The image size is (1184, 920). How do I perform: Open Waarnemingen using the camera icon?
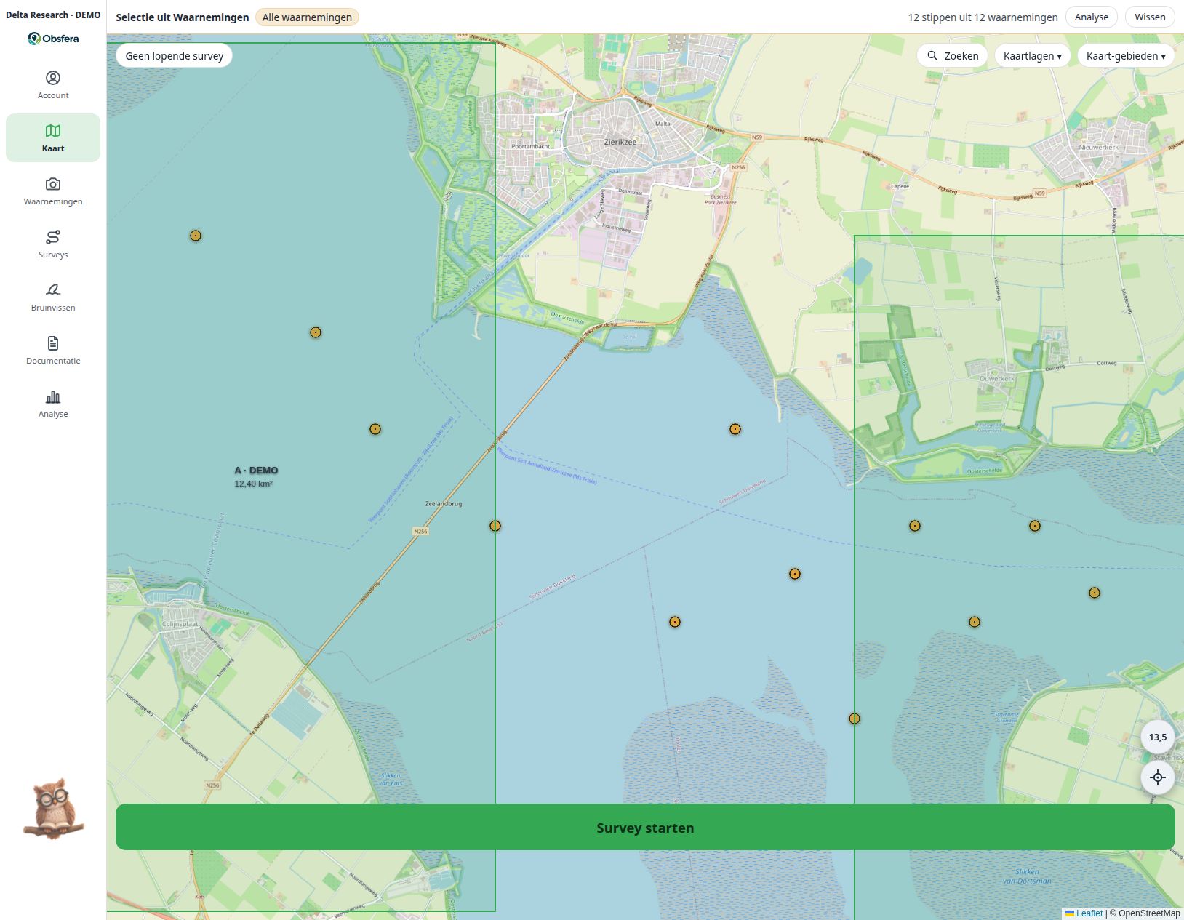(53, 191)
